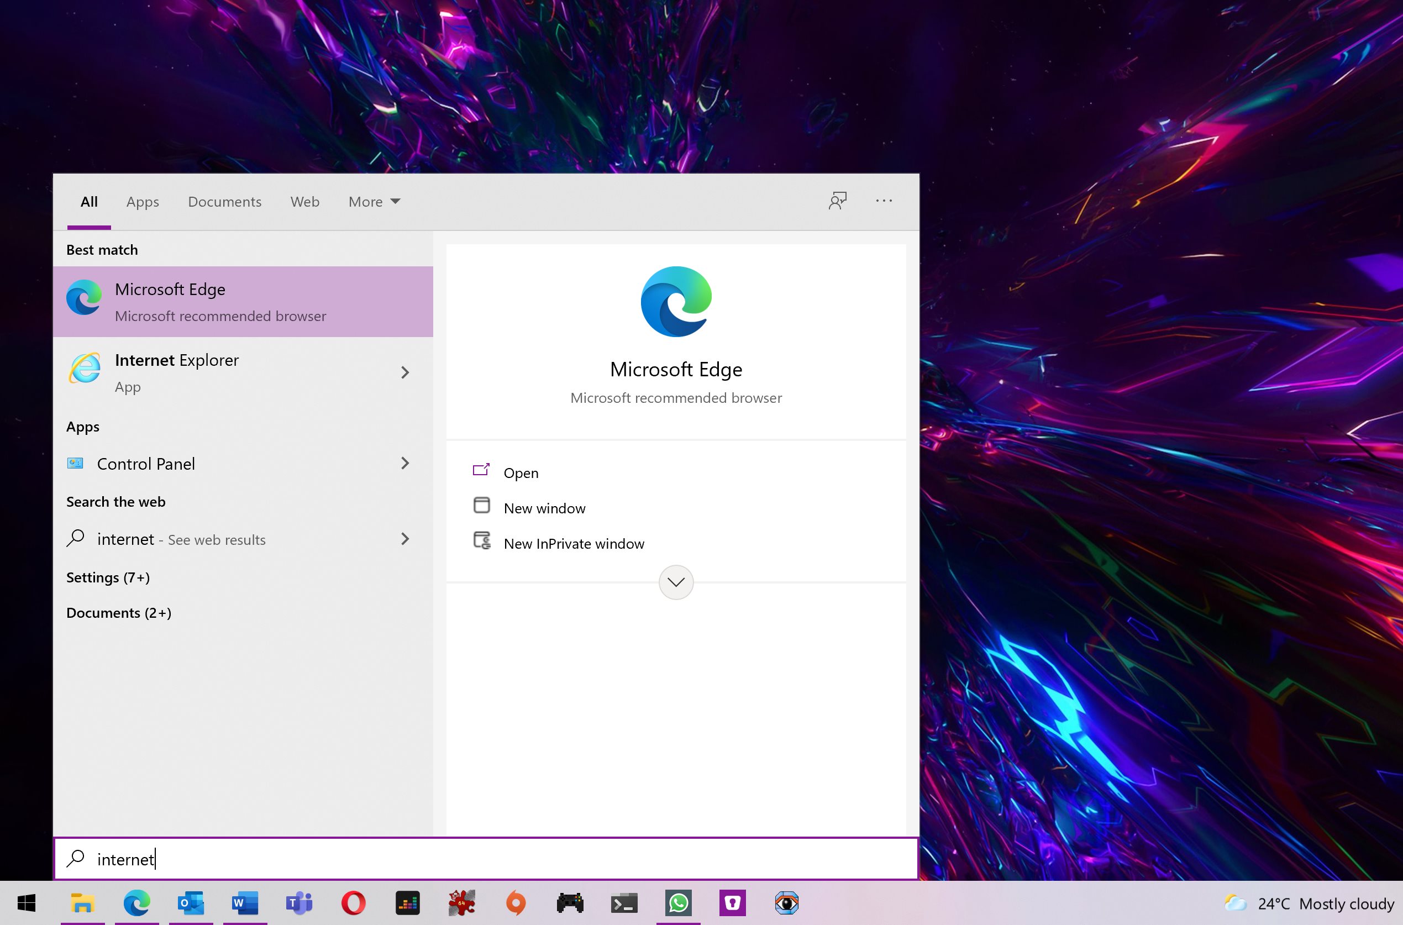Open the red puzzle-piece 64 app icon
1403x925 pixels.
pos(462,902)
